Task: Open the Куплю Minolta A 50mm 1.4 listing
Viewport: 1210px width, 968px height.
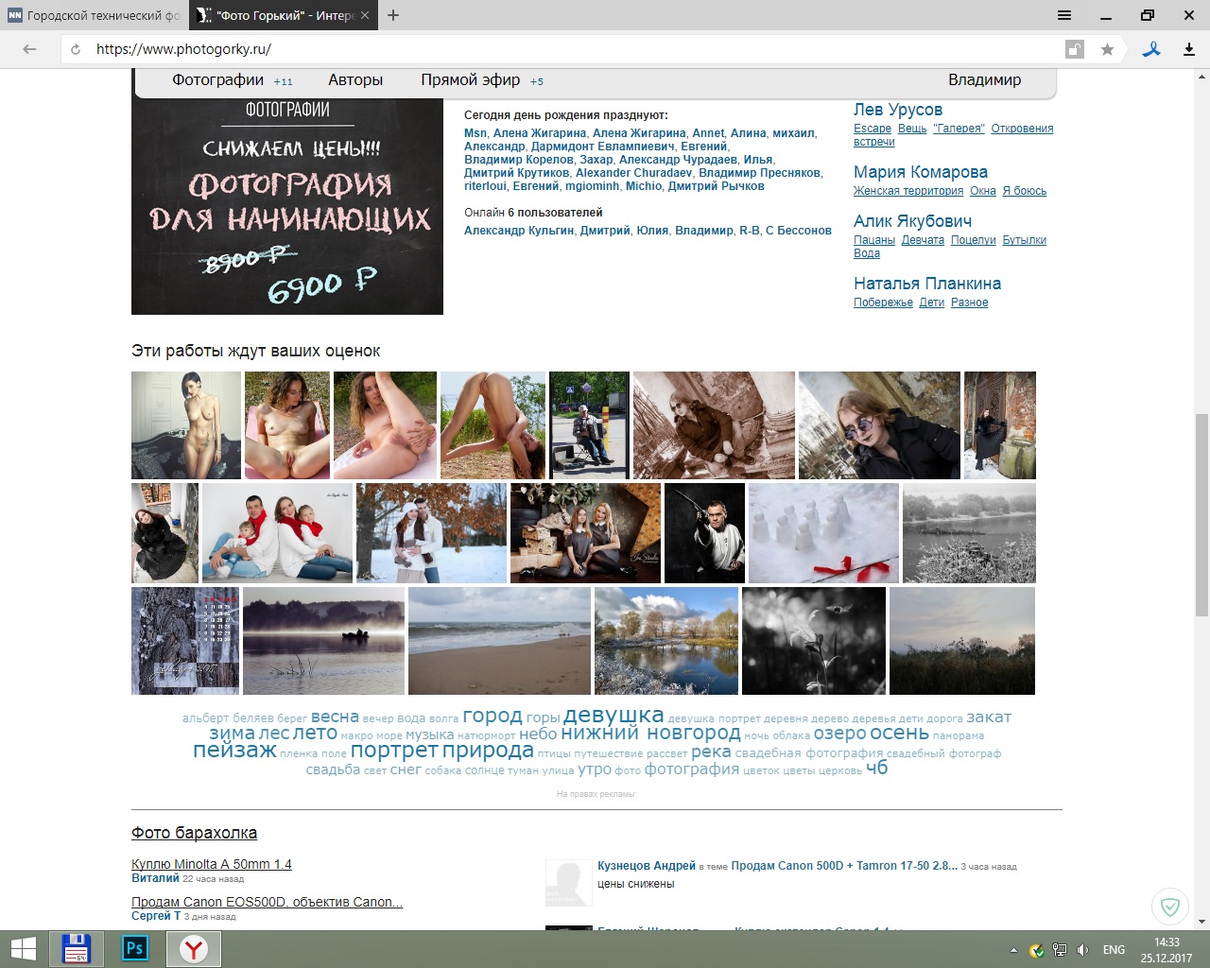Action: 212,864
